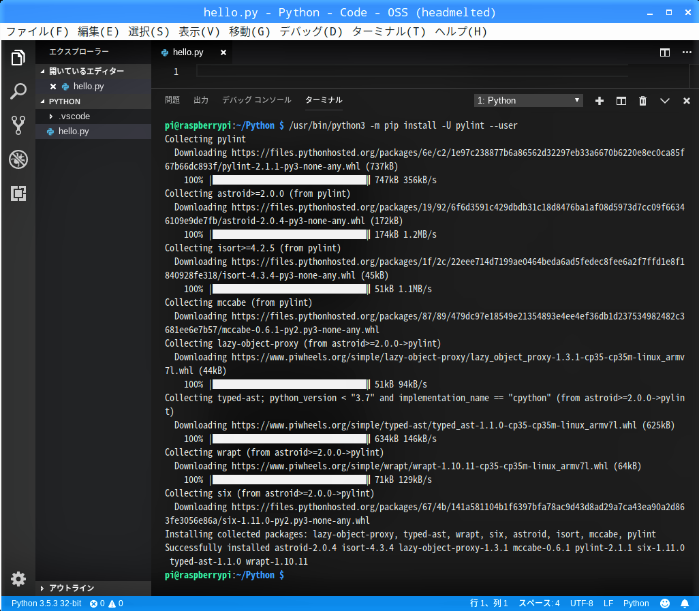Select the ターミナル panel tab

coord(324,100)
